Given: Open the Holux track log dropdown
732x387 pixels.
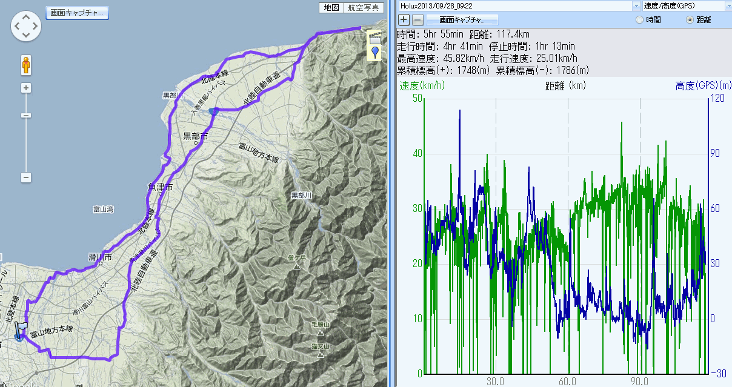Looking at the screenshot, I should (x=636, y=5).
